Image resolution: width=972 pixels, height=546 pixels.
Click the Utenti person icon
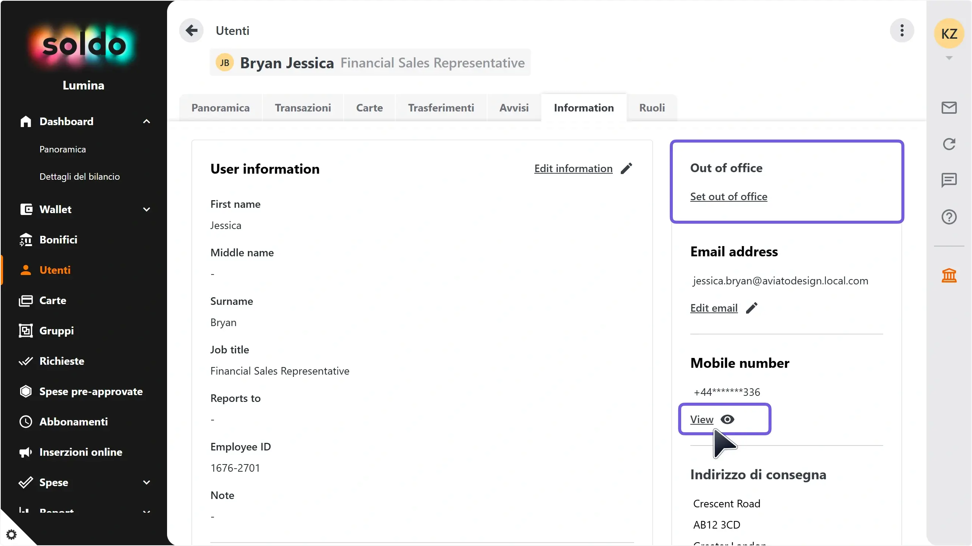(26, 270)
